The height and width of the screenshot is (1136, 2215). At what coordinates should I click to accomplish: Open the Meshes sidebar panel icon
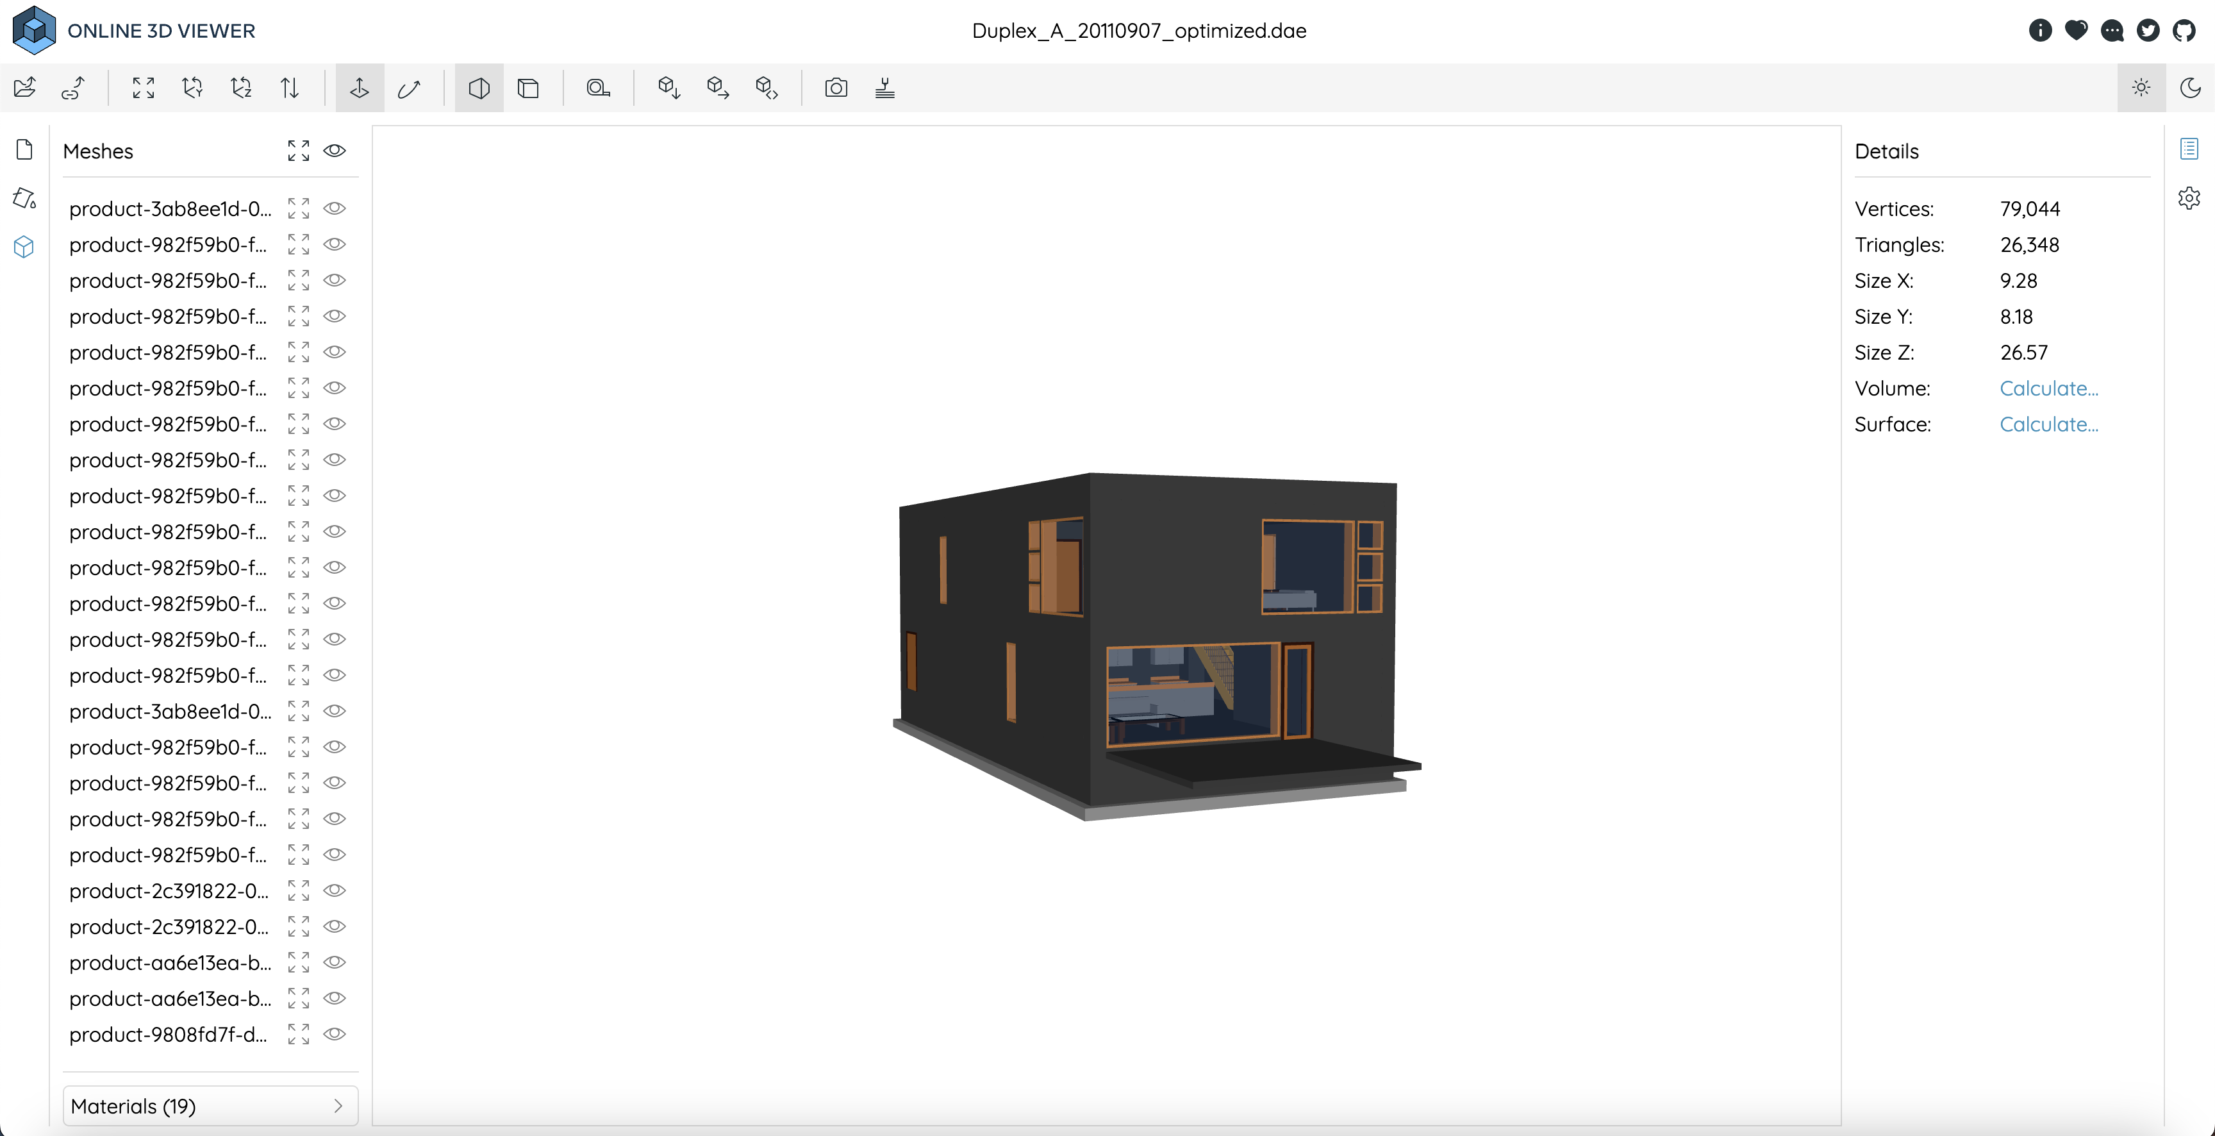click(25, 247)
